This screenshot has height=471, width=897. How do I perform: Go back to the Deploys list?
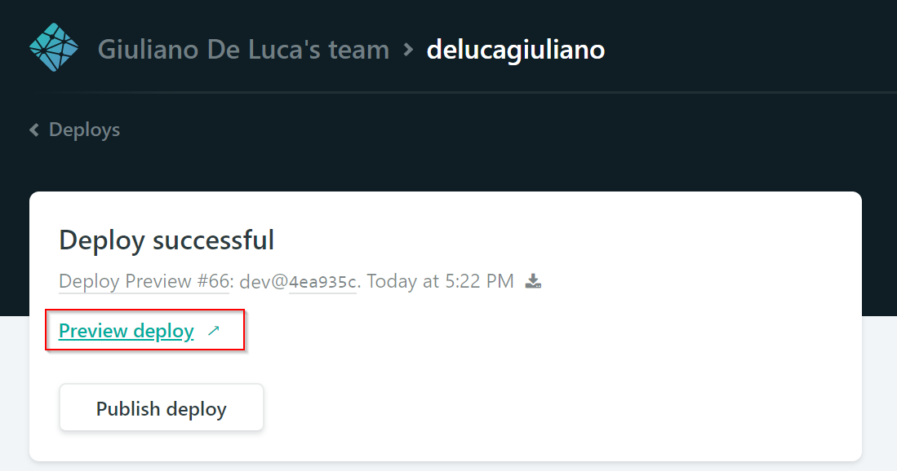pyautogui.click(x=84, y=130)
